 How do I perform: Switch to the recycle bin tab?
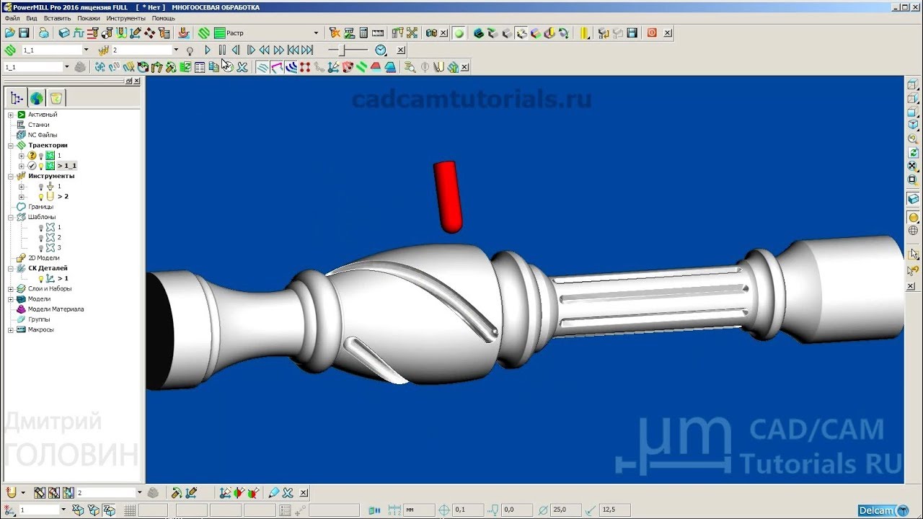pyautogui.click(x=56, y=98)
